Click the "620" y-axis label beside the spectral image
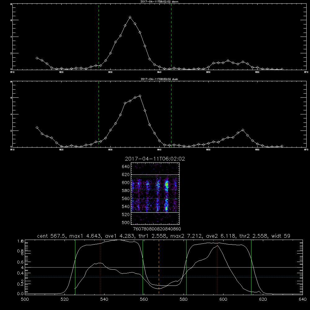Image resolution: width=310 pixels, height=310 pixels. click(x=126, y=175)
